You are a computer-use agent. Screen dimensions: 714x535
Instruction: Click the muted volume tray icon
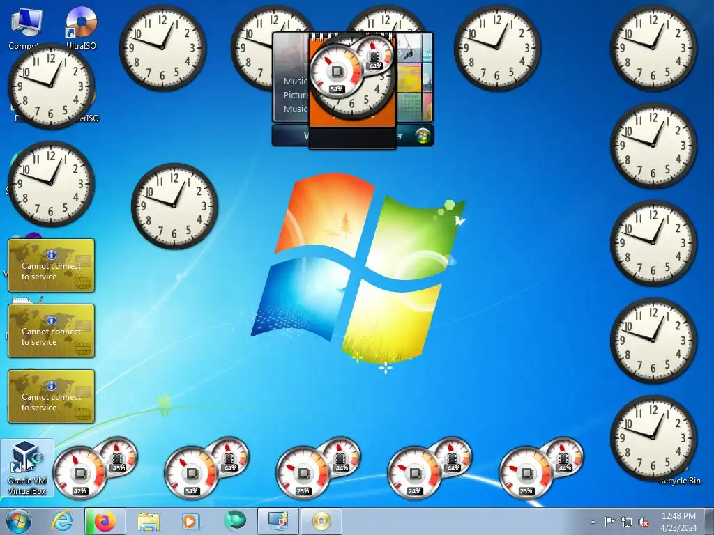pos(644,522)
